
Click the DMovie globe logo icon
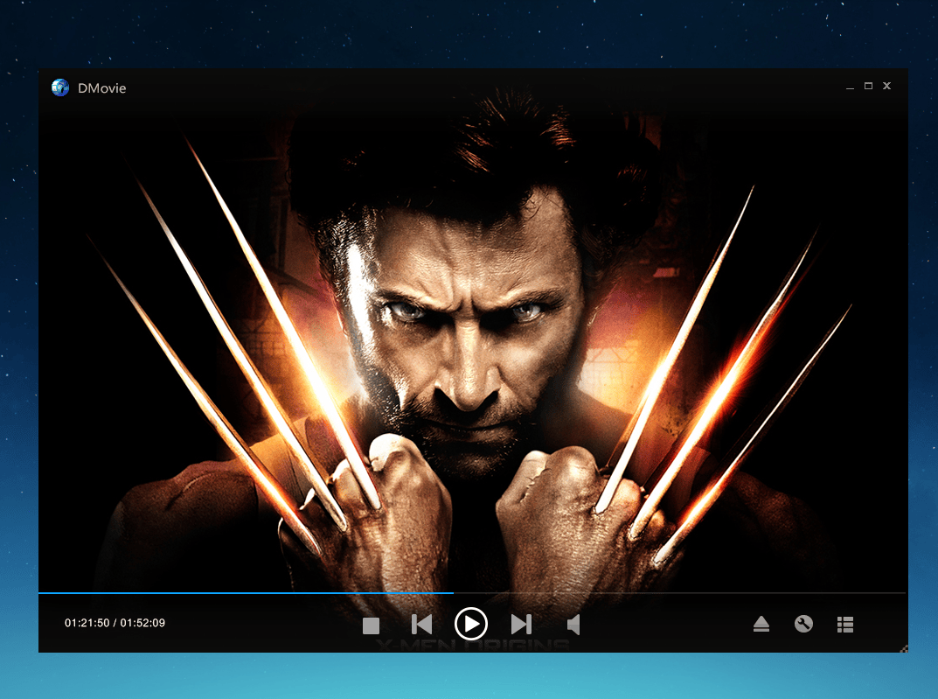pyautogui.click(x=60, y=87)
